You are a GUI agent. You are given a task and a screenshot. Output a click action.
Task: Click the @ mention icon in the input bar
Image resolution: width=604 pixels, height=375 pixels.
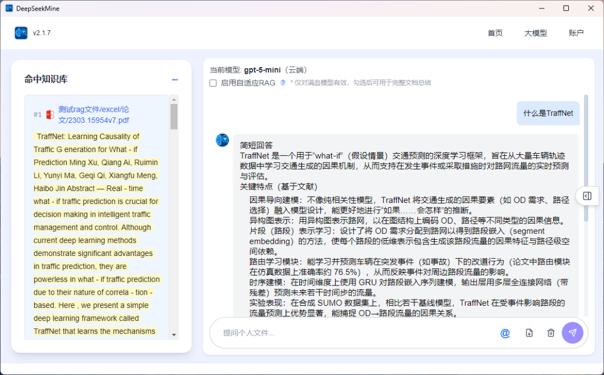pos(505,333)
